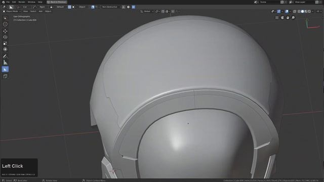324x182 pixels.
Task: Click the Blender logo icon
Action: pyautogui.click(x=3, y=2)
